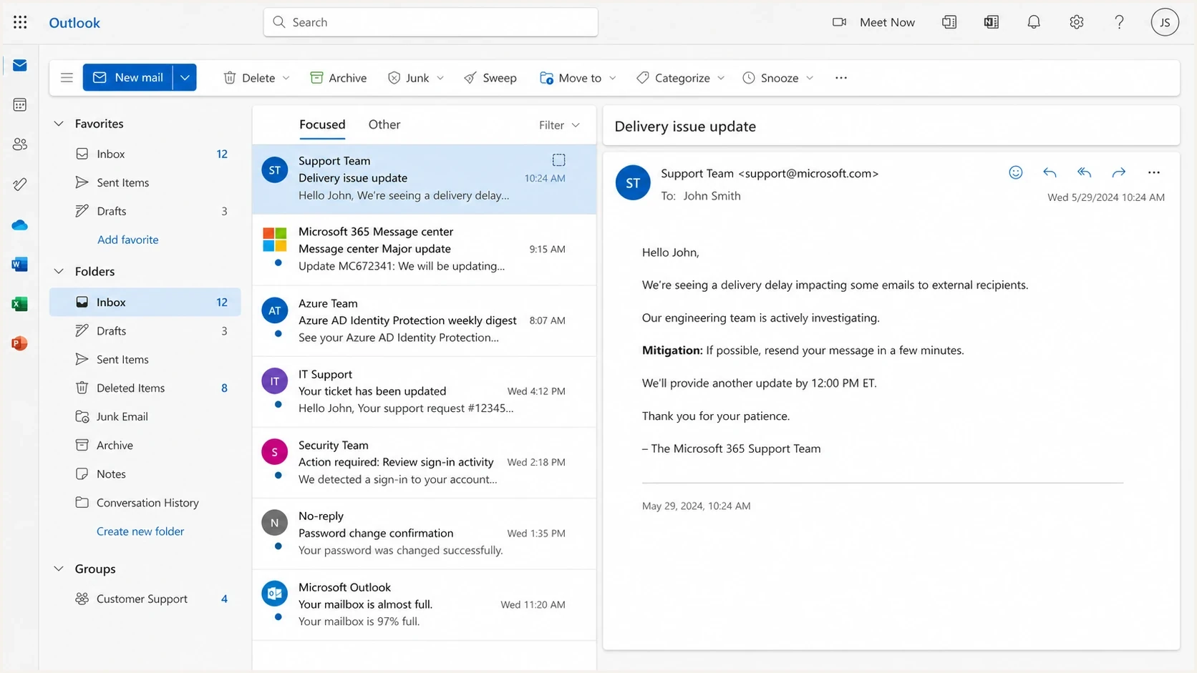Viewport: 1197px width, 673px height.
Task: Launch the Word app icon
Action: (x=20, y=264)
